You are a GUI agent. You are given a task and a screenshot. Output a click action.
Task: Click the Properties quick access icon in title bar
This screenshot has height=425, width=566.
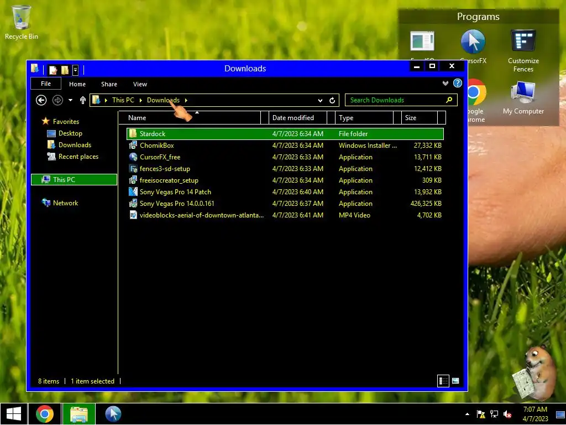click(53, 70)
